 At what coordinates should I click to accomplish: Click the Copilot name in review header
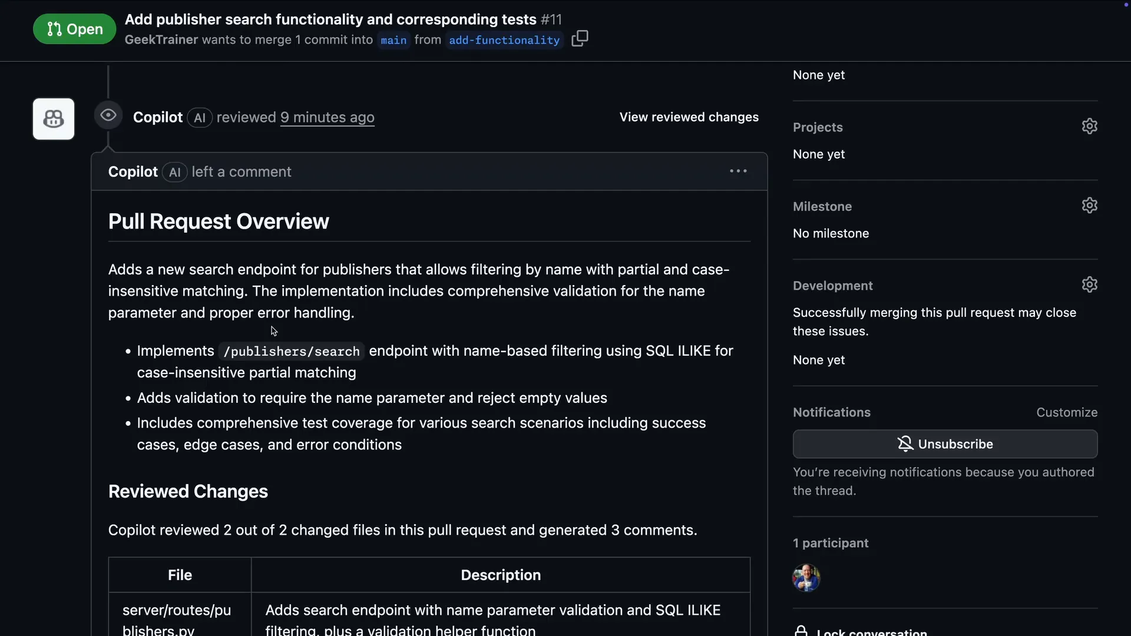click(158, 117)
